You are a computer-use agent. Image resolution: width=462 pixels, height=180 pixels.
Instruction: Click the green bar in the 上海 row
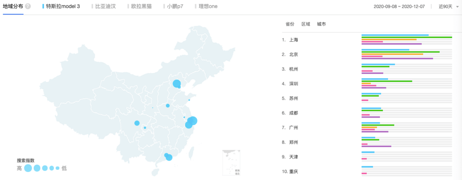coord(407,38)
